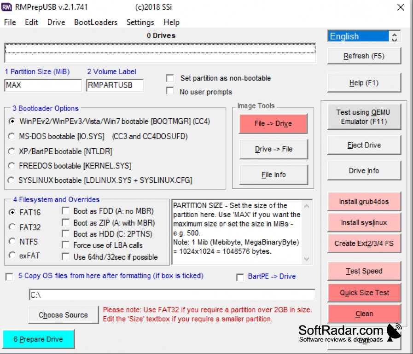Select MS-DOS bootable IO.SYS option

[x=12, y=136]
